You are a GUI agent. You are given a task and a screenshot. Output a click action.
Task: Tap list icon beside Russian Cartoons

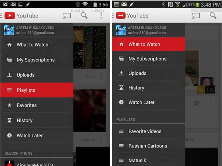[x=121, y=146]
